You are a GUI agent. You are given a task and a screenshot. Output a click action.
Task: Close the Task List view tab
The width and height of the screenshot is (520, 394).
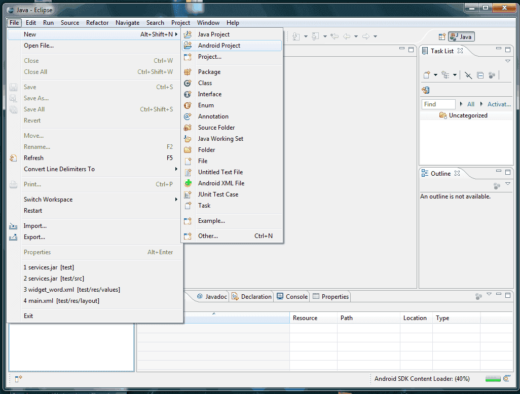(x=460, y=51)
